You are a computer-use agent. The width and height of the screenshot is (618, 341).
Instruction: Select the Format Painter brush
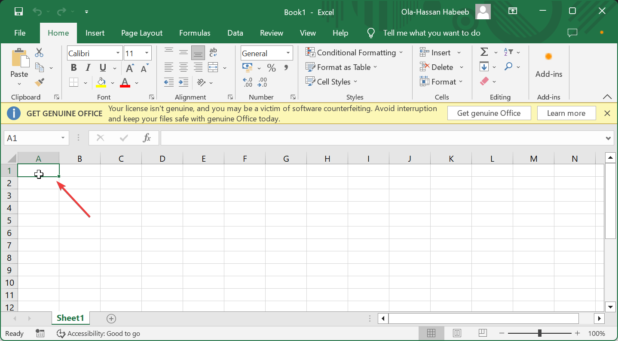point(40,82)
